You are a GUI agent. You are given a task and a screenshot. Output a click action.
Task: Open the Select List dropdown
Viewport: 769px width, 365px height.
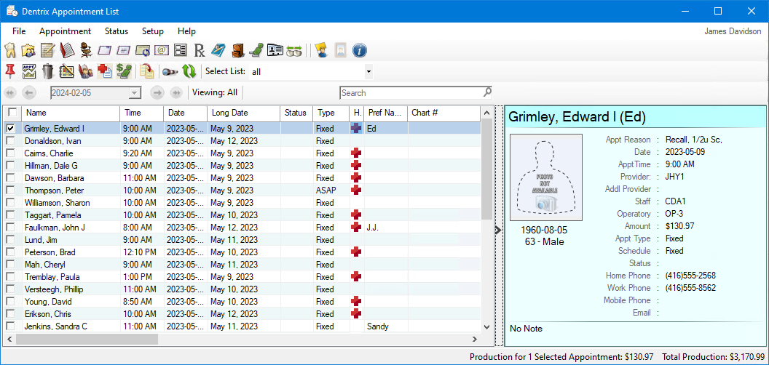pyautogui.click(x=368, y=72)
